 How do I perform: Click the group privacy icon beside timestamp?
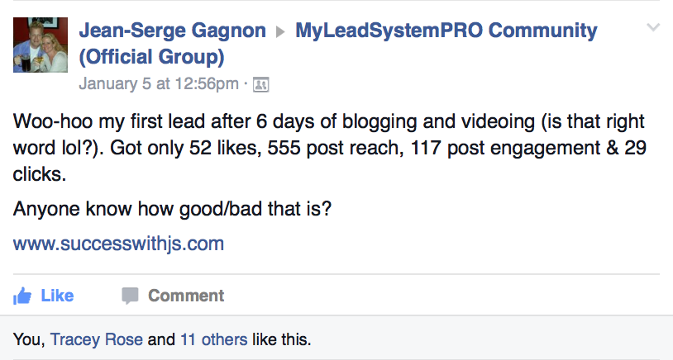click(x=261, y=84)
